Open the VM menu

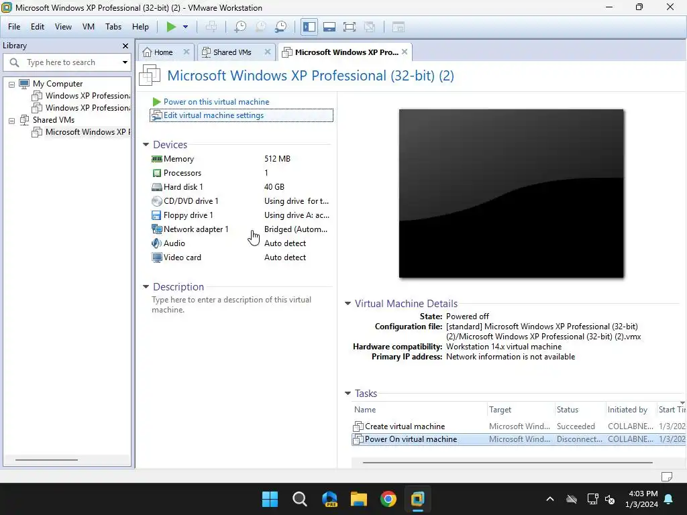[x=88, y=27]
